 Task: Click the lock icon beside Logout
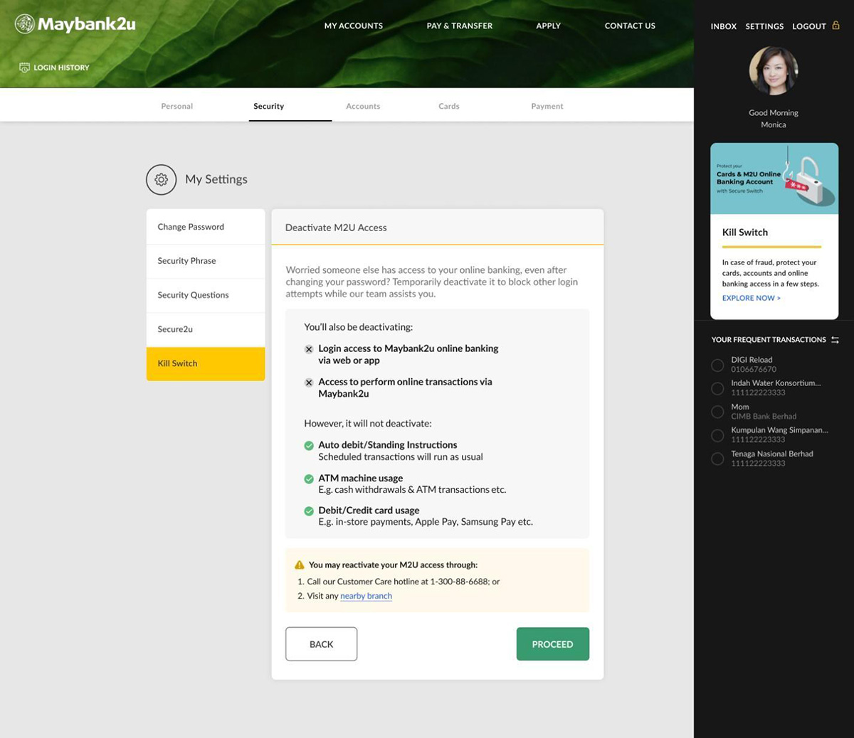tap(835, 25)
